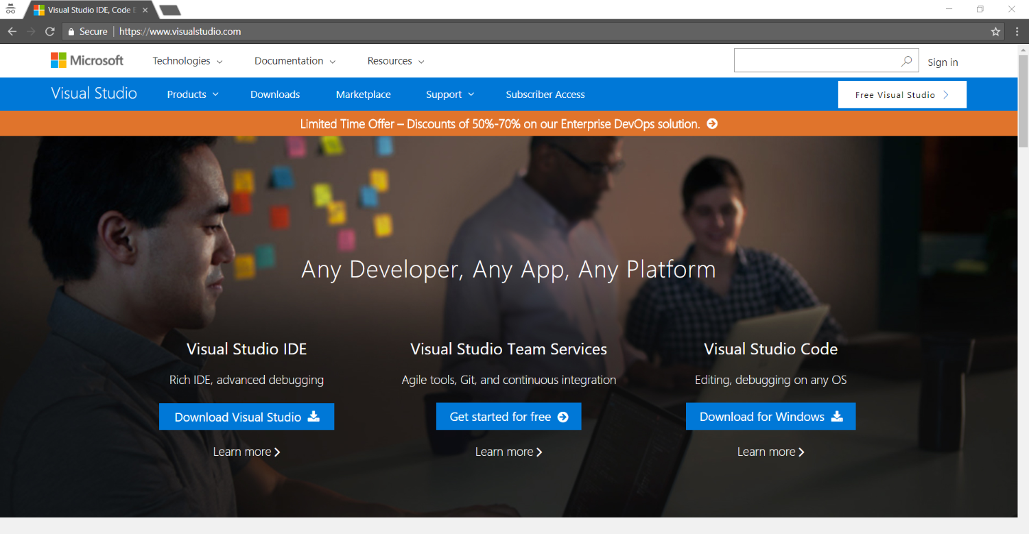Viewport: 1029px width, 534px height.
Task: Click Learn more under Visual Studio Team Services
Action: pyautogui.click(x=508, y=452)
